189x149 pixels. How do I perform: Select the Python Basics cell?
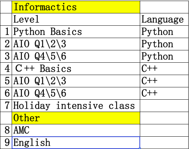[76, 32]
